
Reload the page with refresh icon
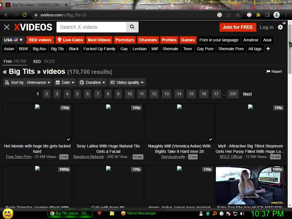25,15
